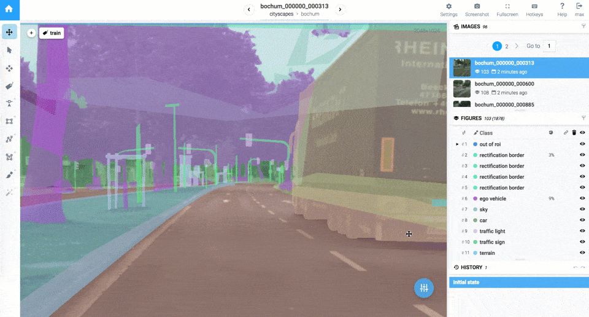This screenshot has height=317, width=589.
Task: Select the smart tool at sidebar bottom
Action: 9,192
